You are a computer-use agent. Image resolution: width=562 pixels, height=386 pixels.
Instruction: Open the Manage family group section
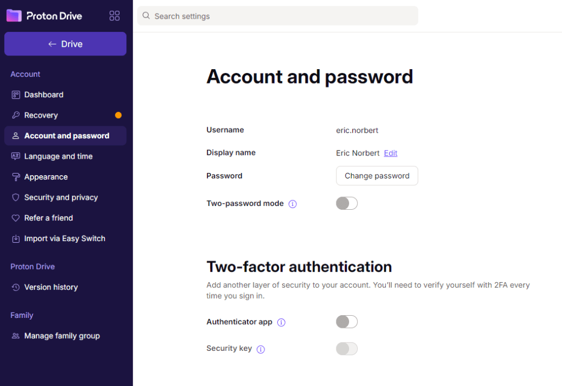tap(61, 335)
